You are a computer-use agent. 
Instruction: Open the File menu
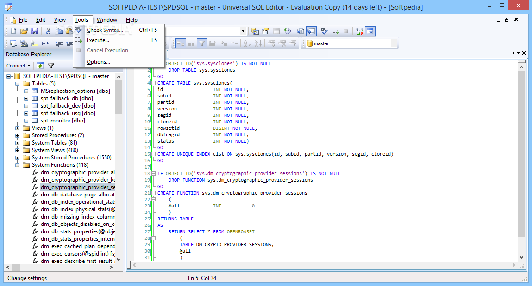point(23,20)
